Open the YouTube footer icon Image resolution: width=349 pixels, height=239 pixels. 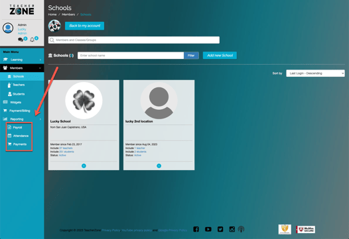208,229
